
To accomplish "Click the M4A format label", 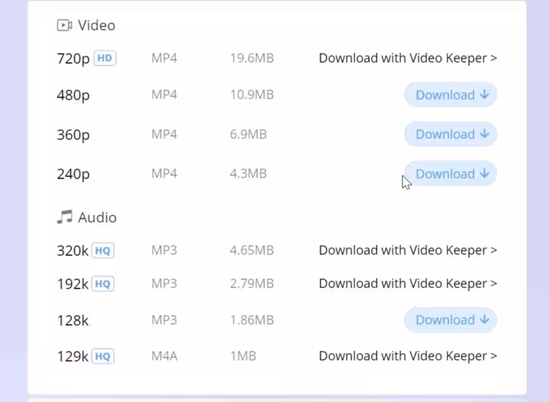I will click(165, 357).
